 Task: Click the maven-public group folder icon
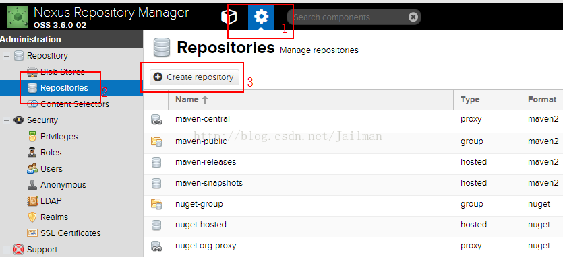point(156,142)
